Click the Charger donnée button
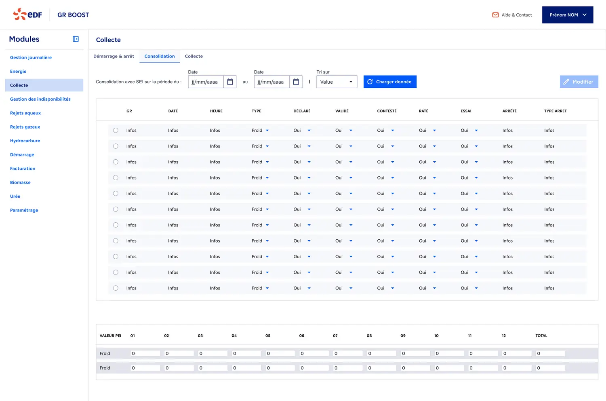606x401 pixels. pyautogui.click(x=390, y=82)
